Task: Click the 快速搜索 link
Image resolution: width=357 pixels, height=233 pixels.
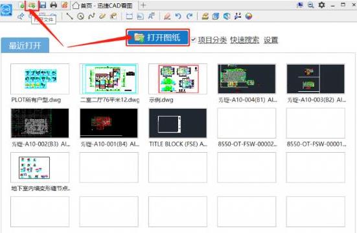Action: pos(245,40)
